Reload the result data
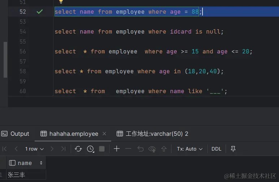Screen dimensions: 279x182 [x=78, y=149]
